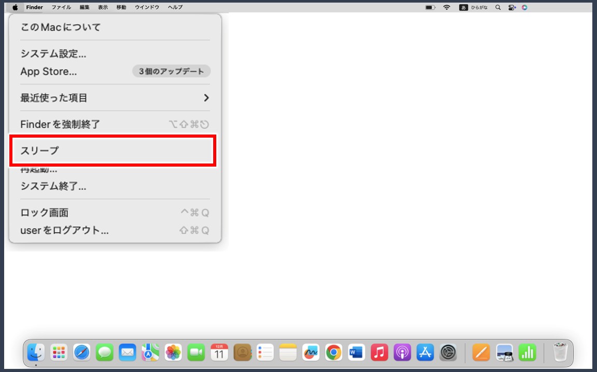Open the Trash in the Dock
This screenshot has width=597, height=372.
point(561,353)
